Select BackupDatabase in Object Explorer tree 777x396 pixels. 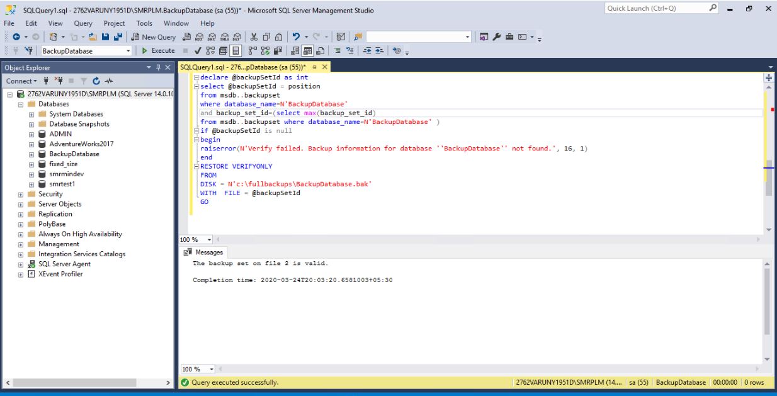(74, 154)
